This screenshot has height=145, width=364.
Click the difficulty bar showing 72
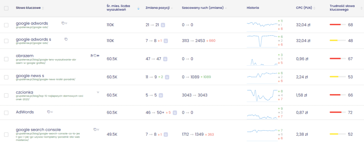pyautogui.click(x=338, y=112)
